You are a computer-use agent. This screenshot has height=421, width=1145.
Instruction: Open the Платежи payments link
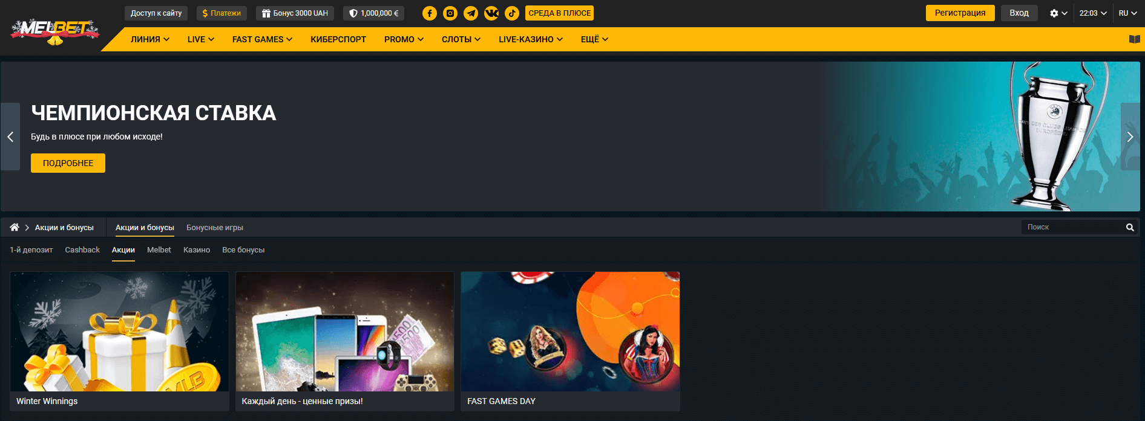coord(221,13)
